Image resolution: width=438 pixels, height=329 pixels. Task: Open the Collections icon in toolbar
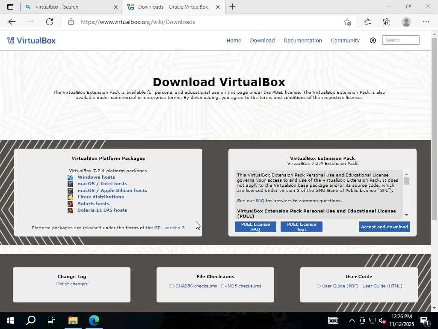(387, 22)
